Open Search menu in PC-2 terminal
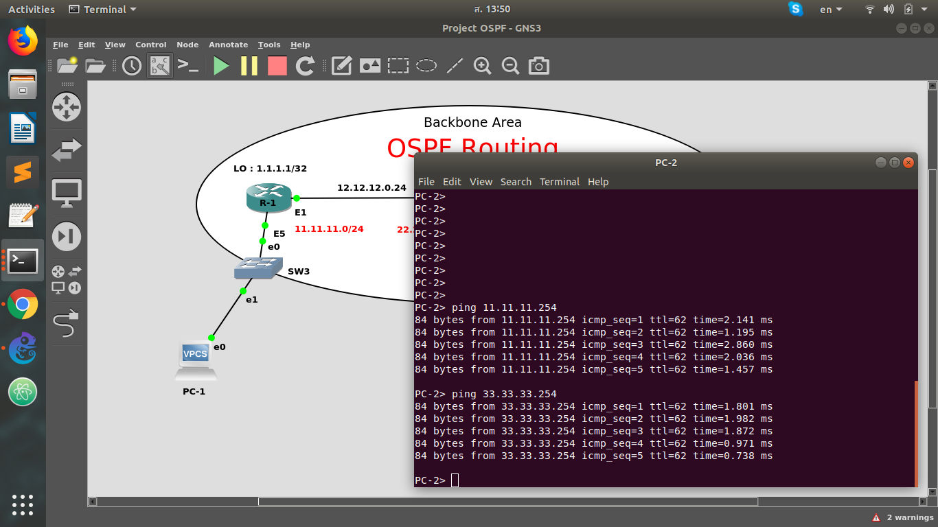 click(516, 182)
